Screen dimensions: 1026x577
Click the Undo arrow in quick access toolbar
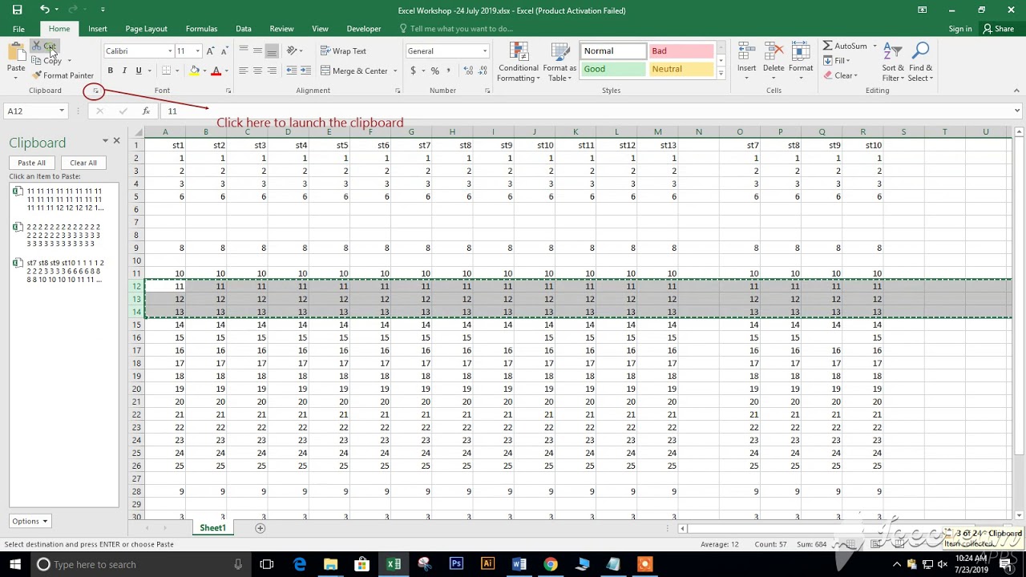point(45,10)
